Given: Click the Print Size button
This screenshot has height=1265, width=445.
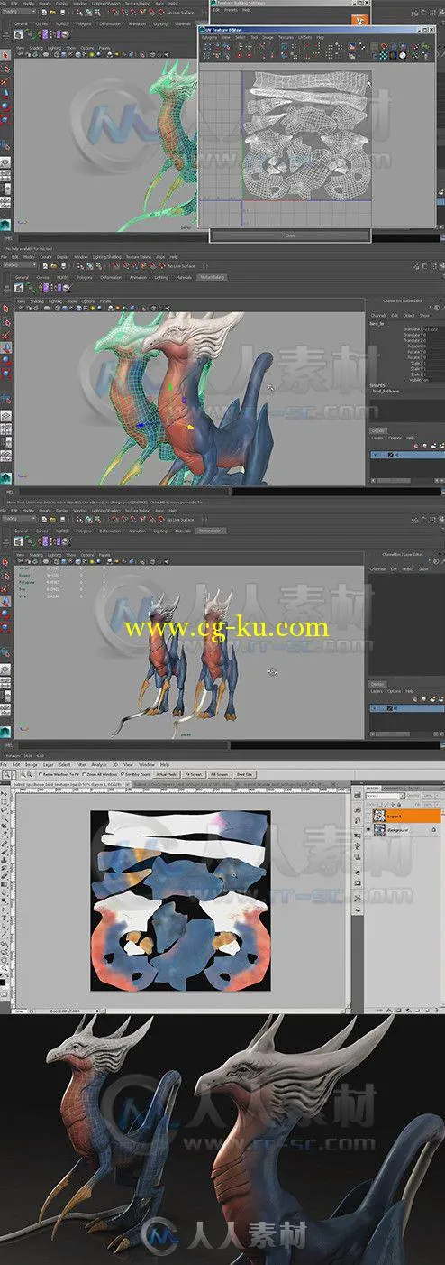Looking at the screenshot, I should tap(244, 774).
